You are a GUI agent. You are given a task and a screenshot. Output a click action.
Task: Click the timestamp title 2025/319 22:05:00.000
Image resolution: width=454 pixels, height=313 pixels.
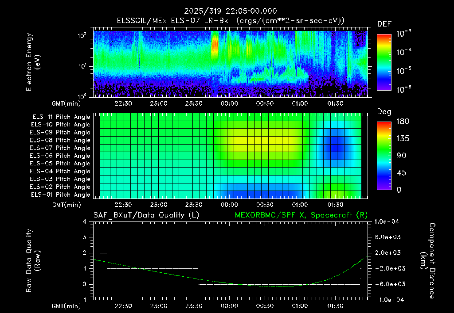tap(231, 11)
